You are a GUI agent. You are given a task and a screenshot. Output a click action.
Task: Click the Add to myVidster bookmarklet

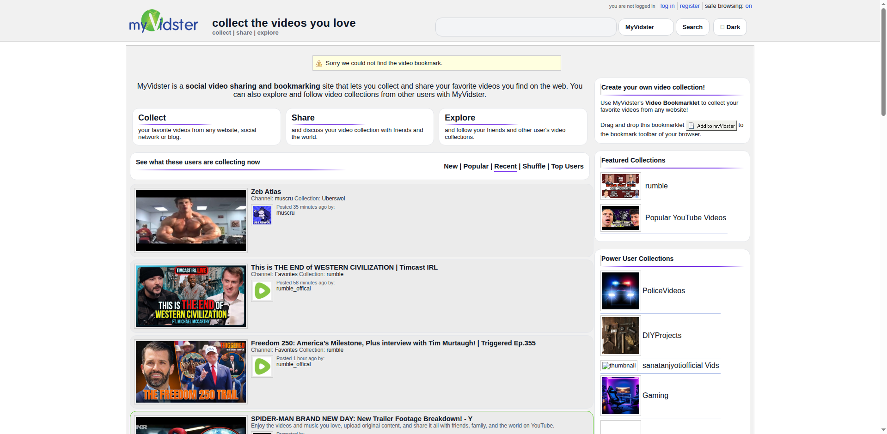pyautogui.click(x=712, y=126)
